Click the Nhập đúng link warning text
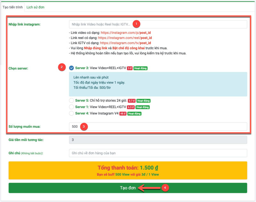The width and height of the screenshot is (256, 202). coord(95,48)
